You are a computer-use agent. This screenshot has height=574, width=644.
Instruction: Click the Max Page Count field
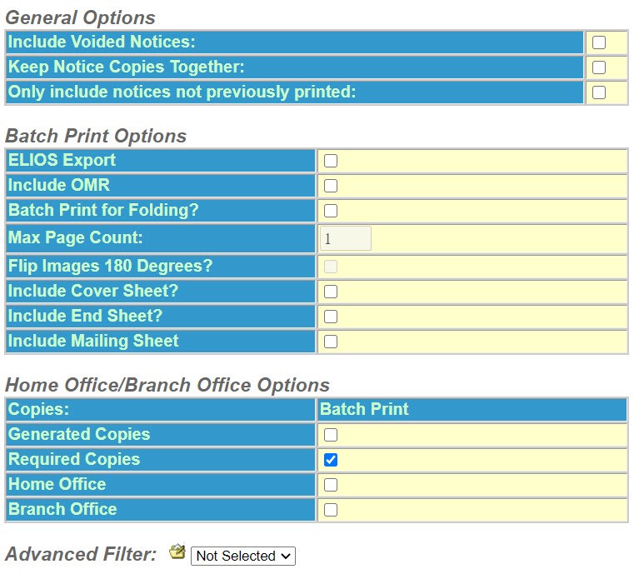click(x=345, y=239)
